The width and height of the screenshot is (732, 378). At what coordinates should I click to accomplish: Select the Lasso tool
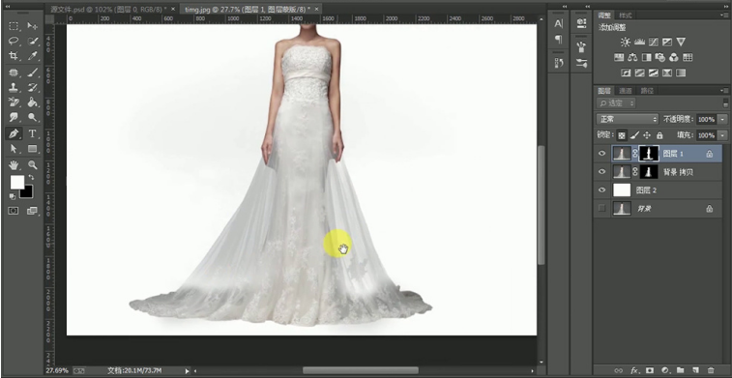point(14,41)
